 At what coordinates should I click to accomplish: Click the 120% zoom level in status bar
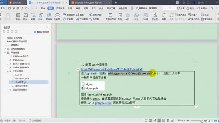pos(180,120)
